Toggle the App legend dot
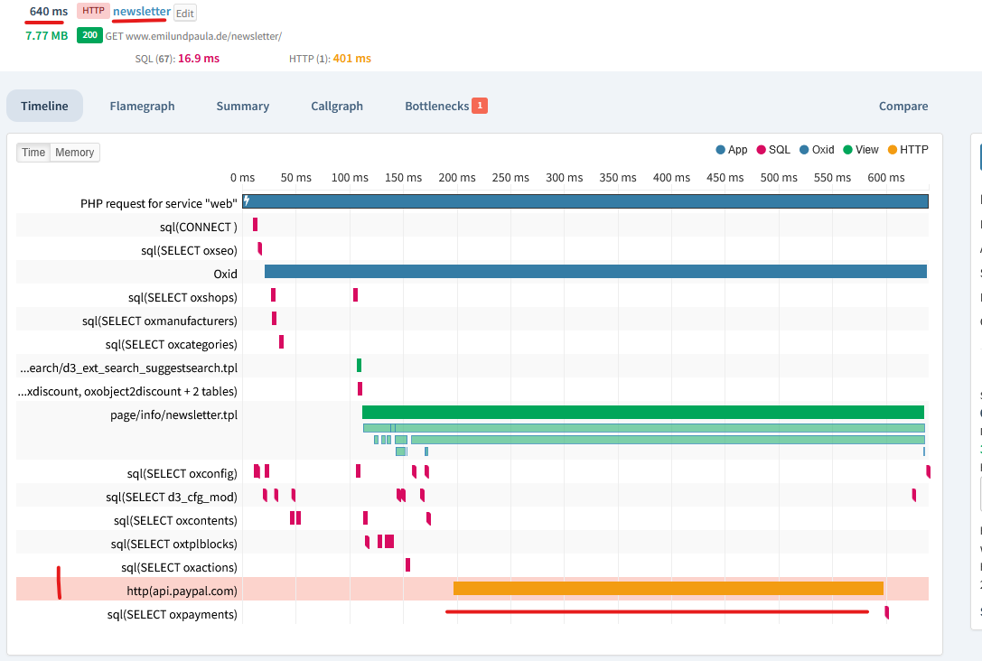Image resolution: width=982 pixels, height=661 pixels. coord(720,150)
